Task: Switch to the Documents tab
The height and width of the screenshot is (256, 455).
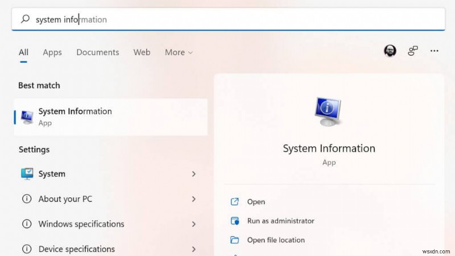Action: point(97,52)
